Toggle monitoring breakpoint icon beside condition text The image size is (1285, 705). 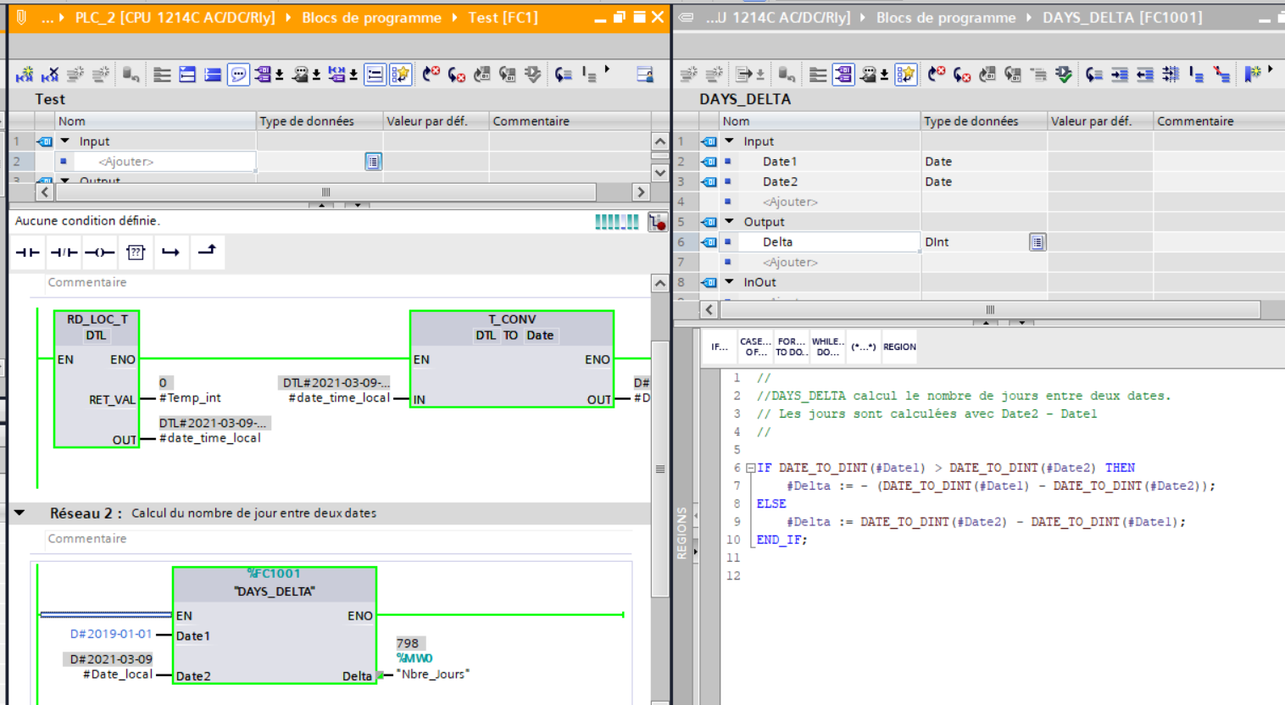(x=657, y=222)
